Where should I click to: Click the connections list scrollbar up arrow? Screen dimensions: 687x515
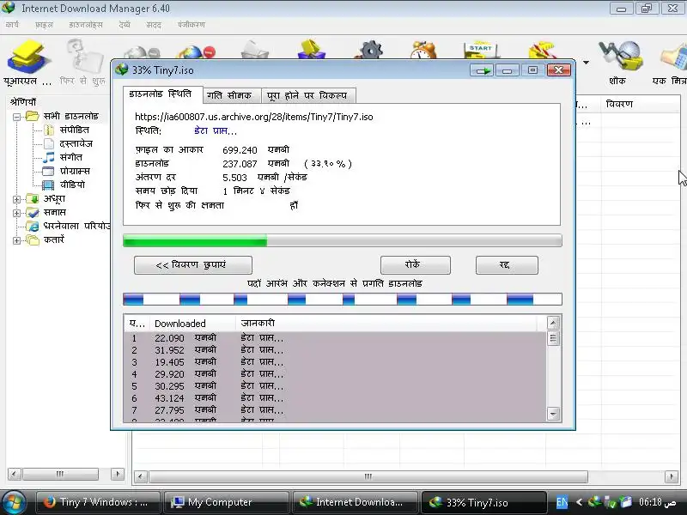coord(553,323)
